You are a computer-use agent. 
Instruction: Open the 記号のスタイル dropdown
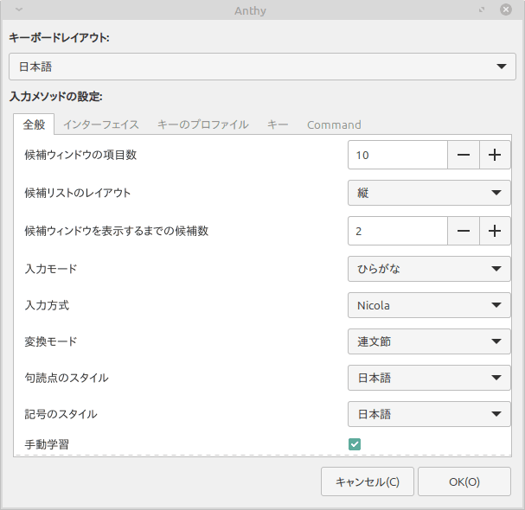pyautogui.click(x=429, y=414)
